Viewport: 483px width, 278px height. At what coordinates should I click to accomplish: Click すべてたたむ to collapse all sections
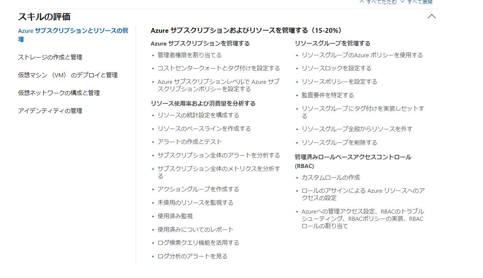click(x=379, y=2)
